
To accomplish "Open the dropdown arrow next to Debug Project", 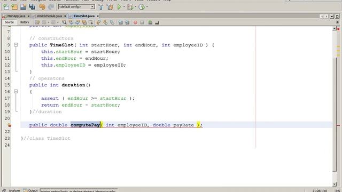I will (x=135, y=7).
